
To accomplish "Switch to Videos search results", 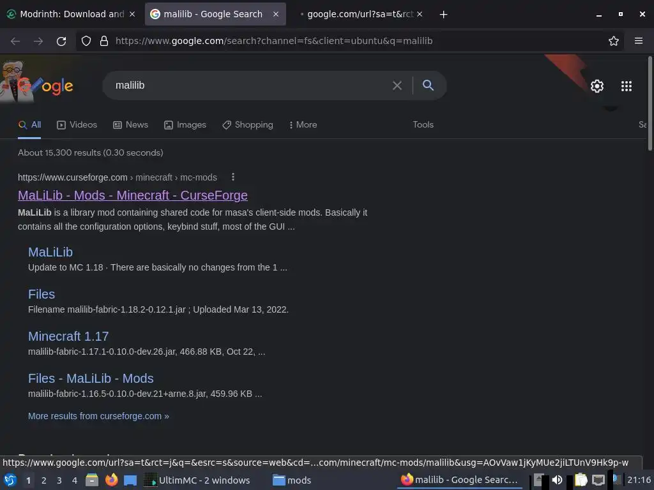I will [77, 125].
